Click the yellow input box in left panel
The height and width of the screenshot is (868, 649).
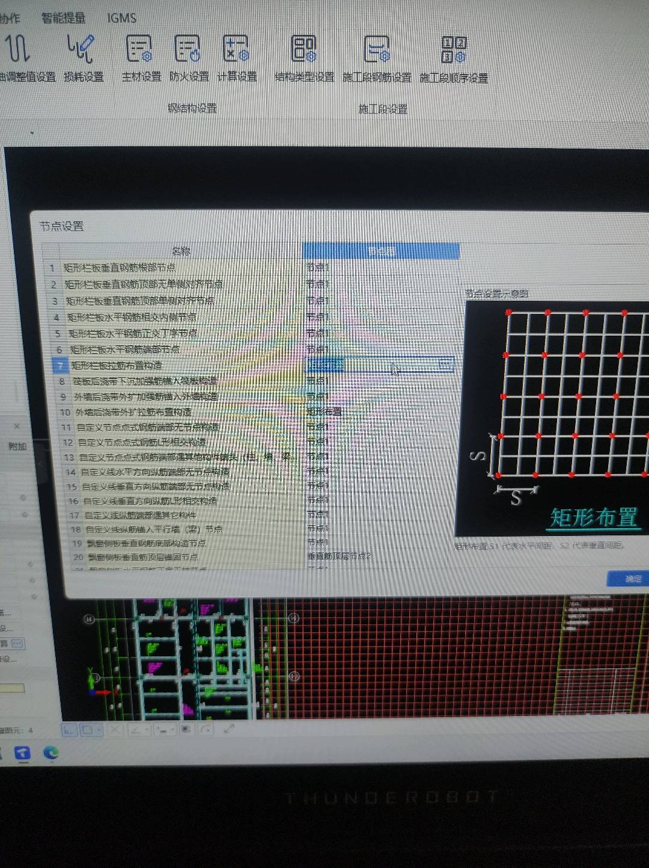(12, 688)
